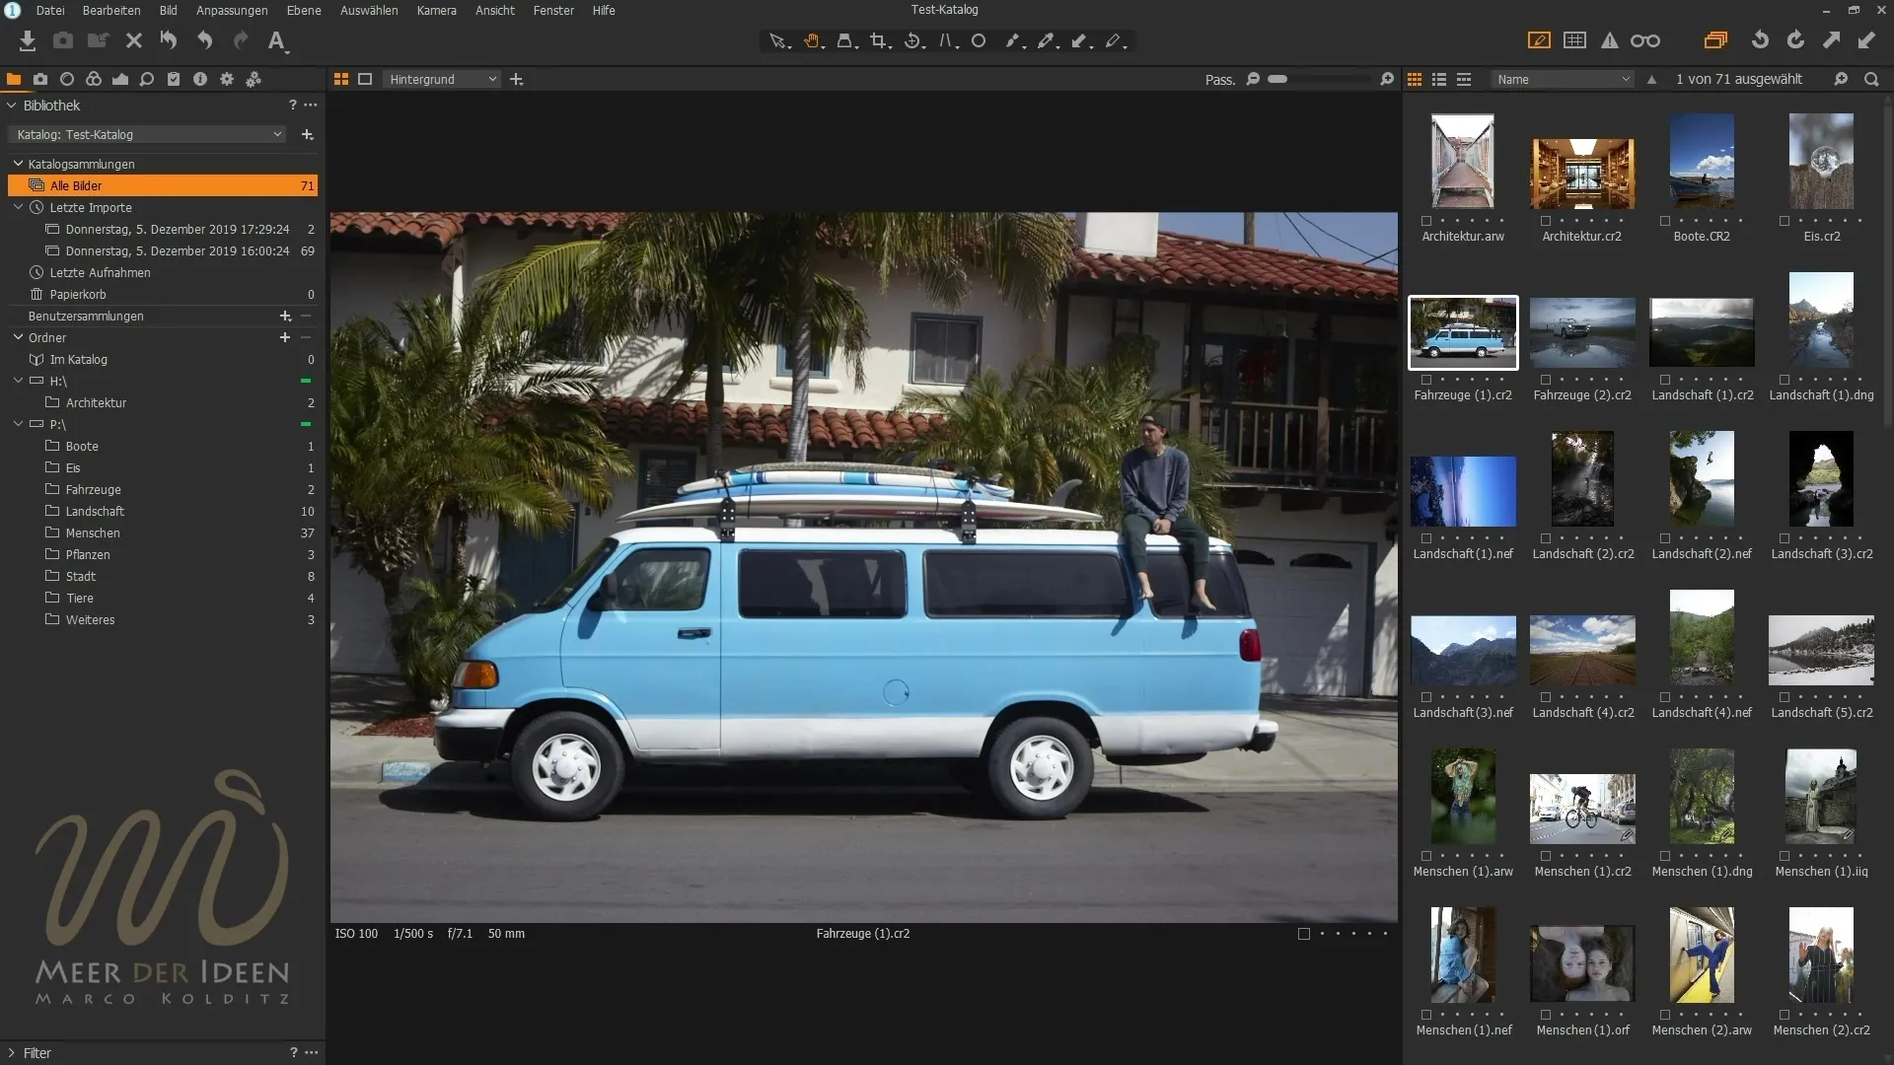The height and width of the screenshot is (1065, 1894).
Task: Collapse the Letzte Importe group
Action: point(18,207)
